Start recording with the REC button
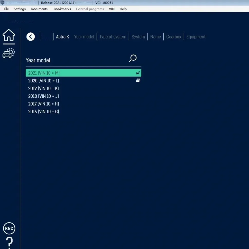Viewport: 249px width, 249px height. [x=9, y=228]
